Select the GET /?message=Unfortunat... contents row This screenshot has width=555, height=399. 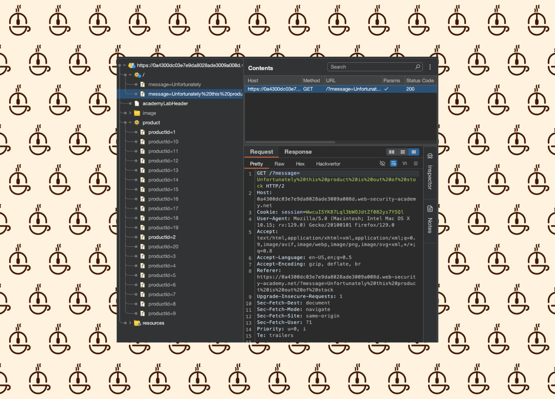tap(341, 89)
